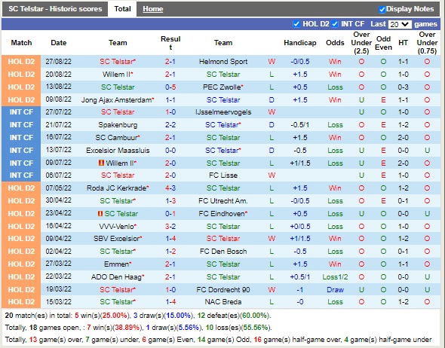Click the Result column header
Screen dimensions: 445x348
tap(170, 43)
